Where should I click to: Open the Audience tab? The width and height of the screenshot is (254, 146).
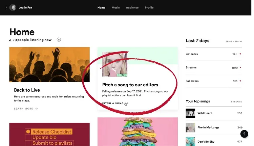pyautogui.click(x=132, y=7)
